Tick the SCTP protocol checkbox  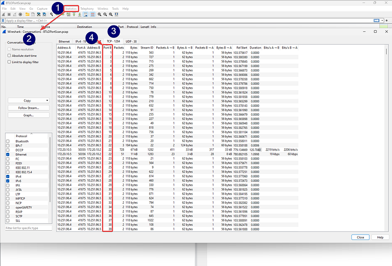(8, 216)
